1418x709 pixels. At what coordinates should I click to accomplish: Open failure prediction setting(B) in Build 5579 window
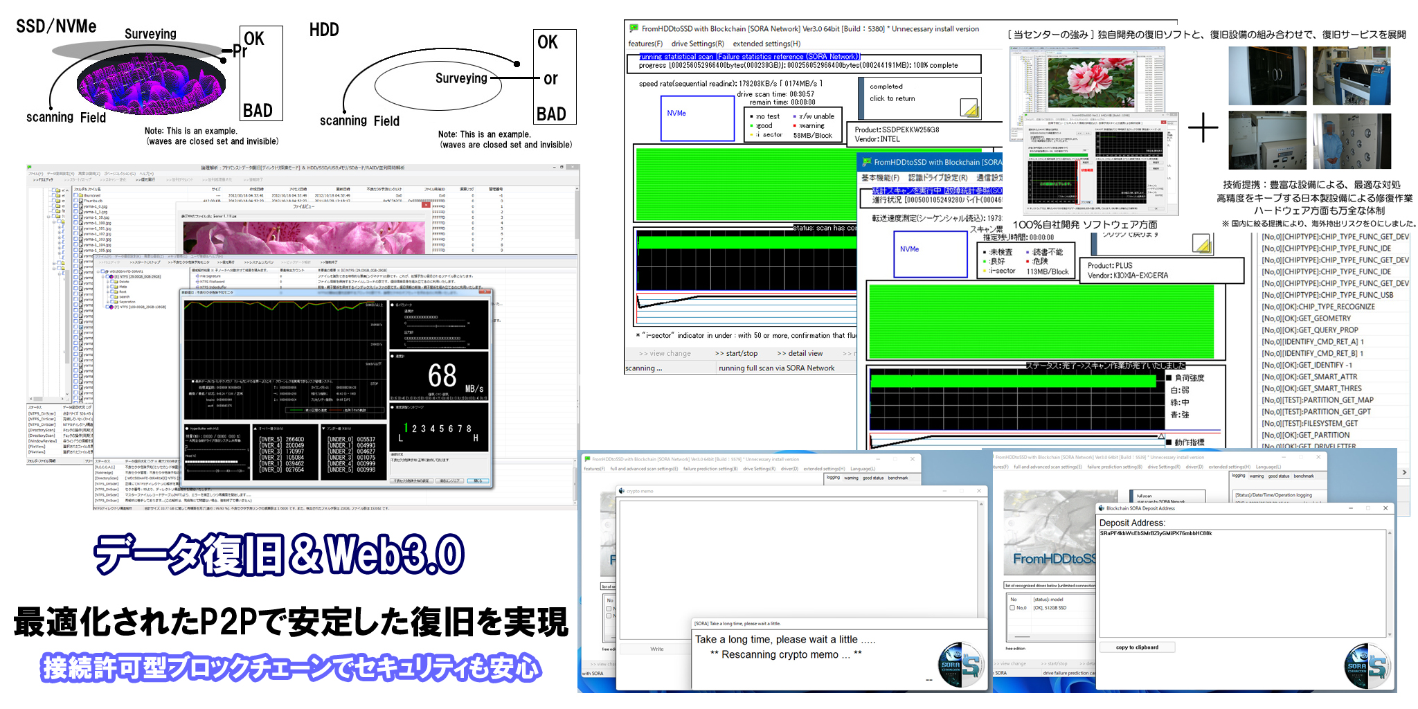click(x=710, y=469)
